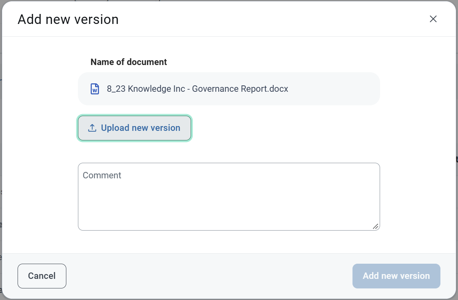This screenshot has width=458, height=300.
Task: Focus the Comment text area
Action: [229, 197]
